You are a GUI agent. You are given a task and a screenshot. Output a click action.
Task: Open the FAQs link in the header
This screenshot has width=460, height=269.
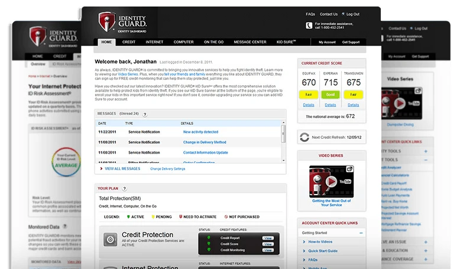(310, 14)
